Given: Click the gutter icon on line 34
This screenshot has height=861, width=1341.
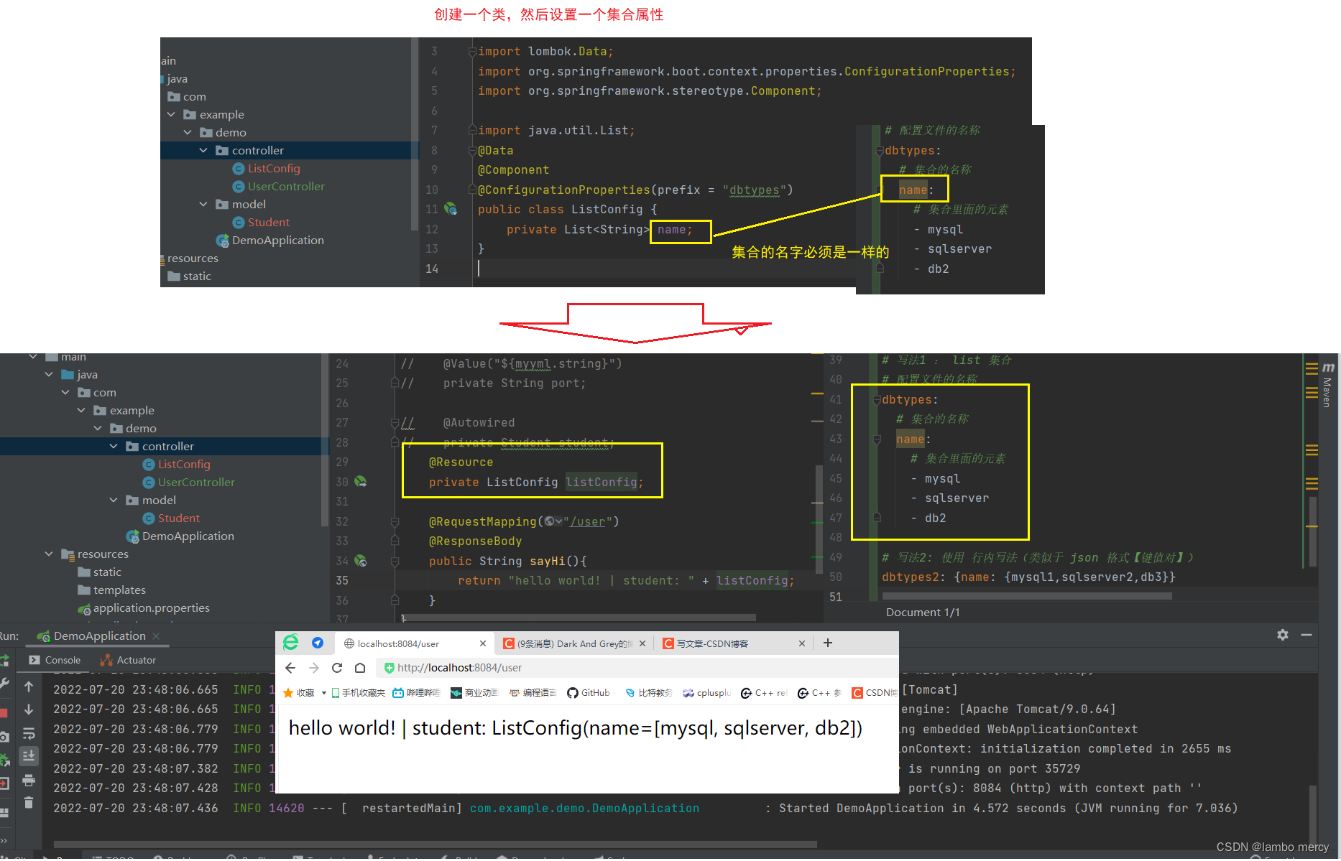Looking at the screenshot, I should [361, 561].
